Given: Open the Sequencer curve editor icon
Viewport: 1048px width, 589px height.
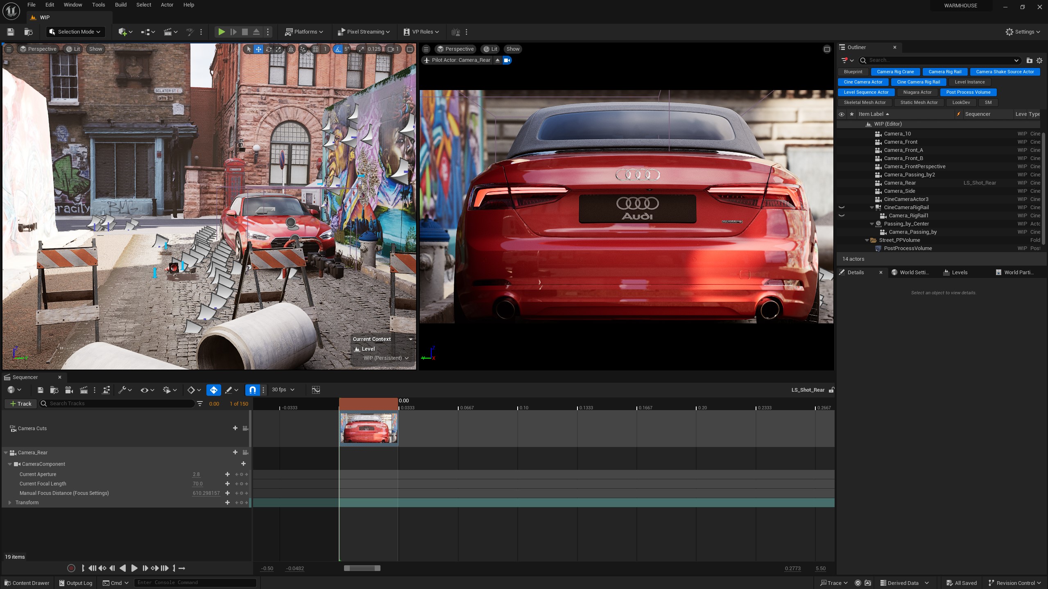Looking at the screenshot, I should coord(316,390).
